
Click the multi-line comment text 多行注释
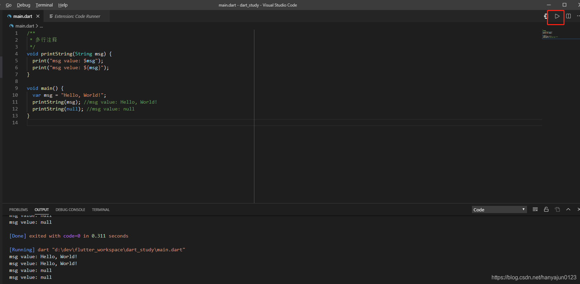click(x=46, y=40)
